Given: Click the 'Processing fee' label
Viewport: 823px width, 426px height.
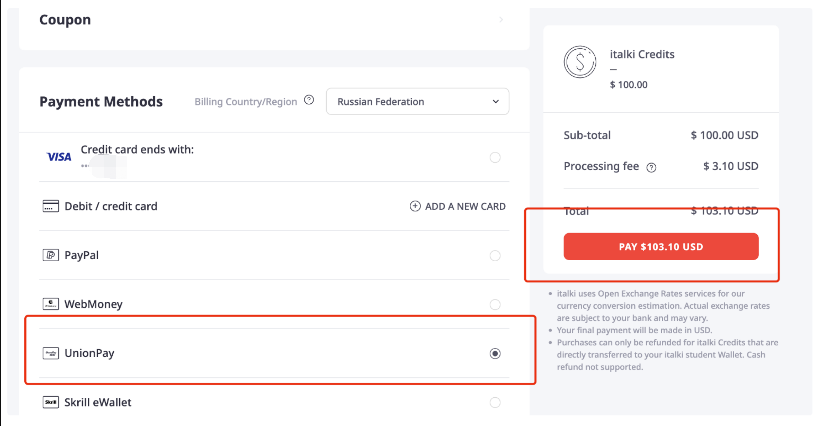Looking at the screenshot, I should (601, 166).
